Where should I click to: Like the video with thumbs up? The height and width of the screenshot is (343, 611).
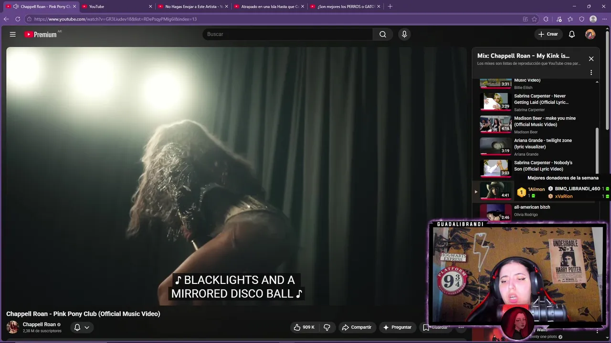(x=304, y=327)
